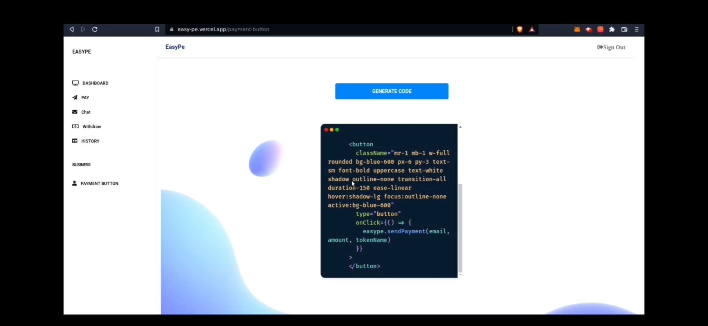Click the padlock site security icon
This screenshot has height=326, width=708.
(x=172, y=29)
